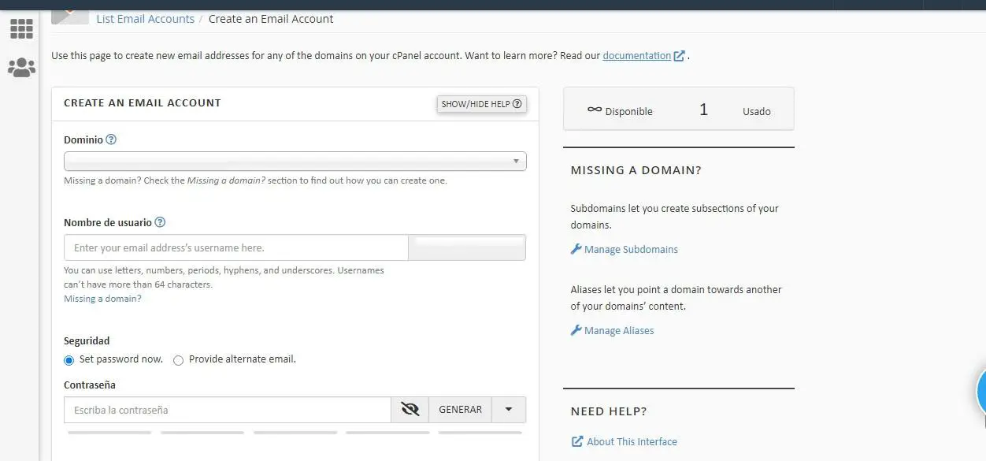Click the Nombre de usuario help icon
Screen dimensions: 986x461
160,222
